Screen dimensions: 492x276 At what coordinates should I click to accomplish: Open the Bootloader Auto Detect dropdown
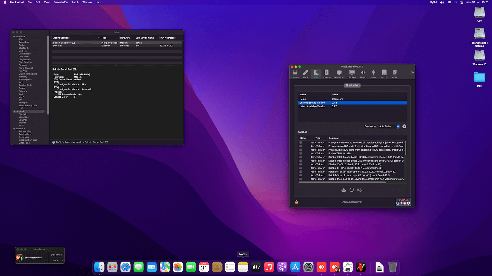(x=389, y=126)
